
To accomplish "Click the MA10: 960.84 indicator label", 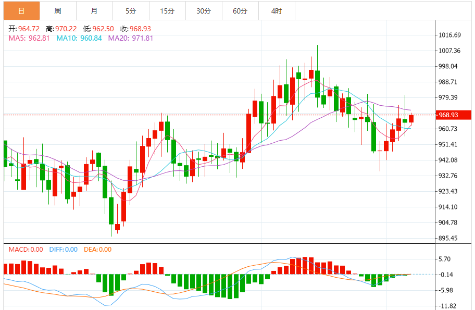I will click(x=79, y=38).
